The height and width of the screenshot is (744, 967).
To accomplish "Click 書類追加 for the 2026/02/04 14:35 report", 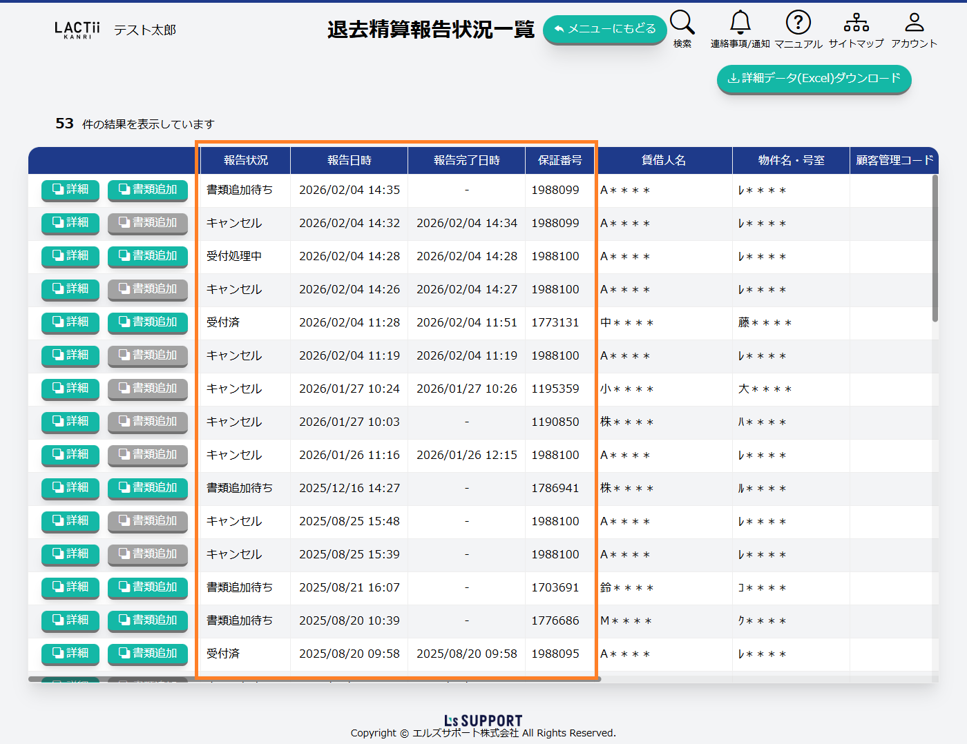I will 148,190.
